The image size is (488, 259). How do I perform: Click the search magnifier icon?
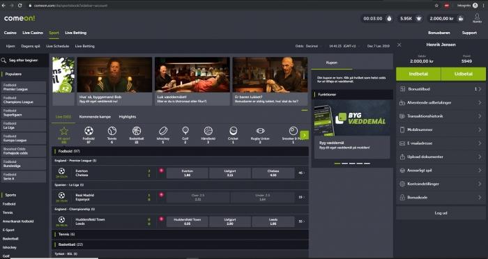[x=3, y=61]
